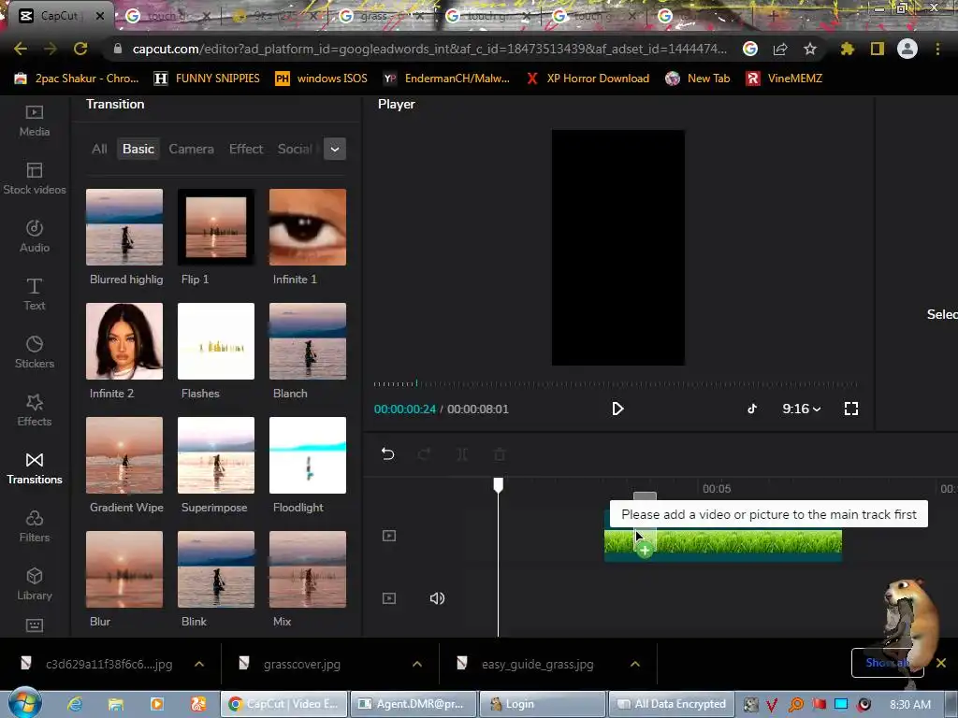
Task: Open the Filters panel
Action: click(x=35, y=527)
